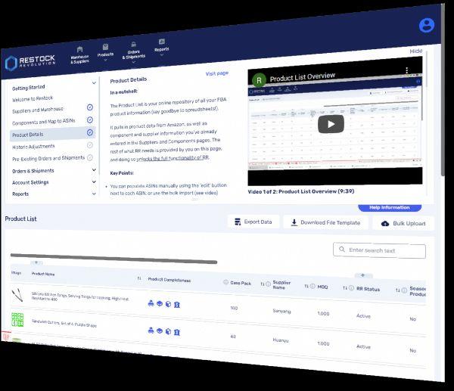Hide the help panel
454x391 pixels.
[x=415, y=51]
